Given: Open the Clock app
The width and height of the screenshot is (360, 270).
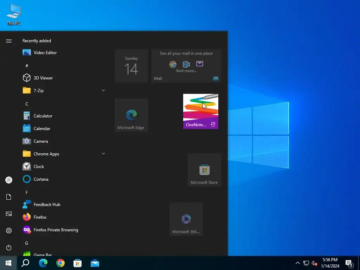Looking at the screenshot, I should [x=64, y=166].
